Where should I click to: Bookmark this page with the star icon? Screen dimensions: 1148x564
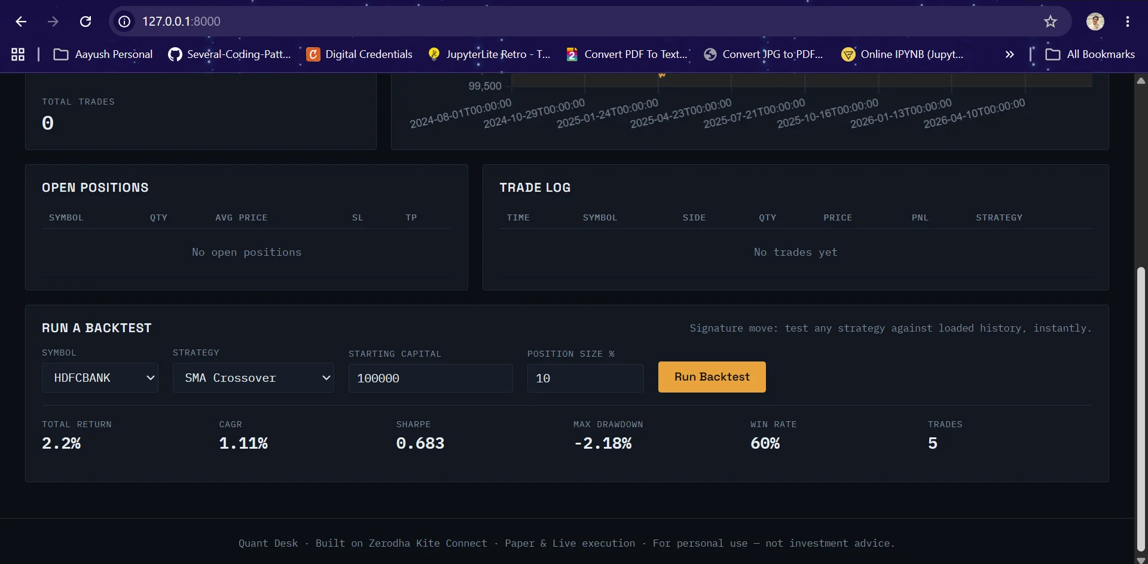click(1051, 22)
